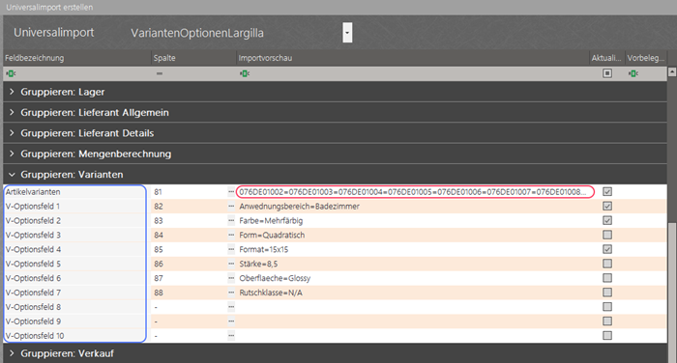Click the Format=15x15 preview cell
Image resolution: width=677 pixels, height=363 pixels.
click(x=264, y=249)
